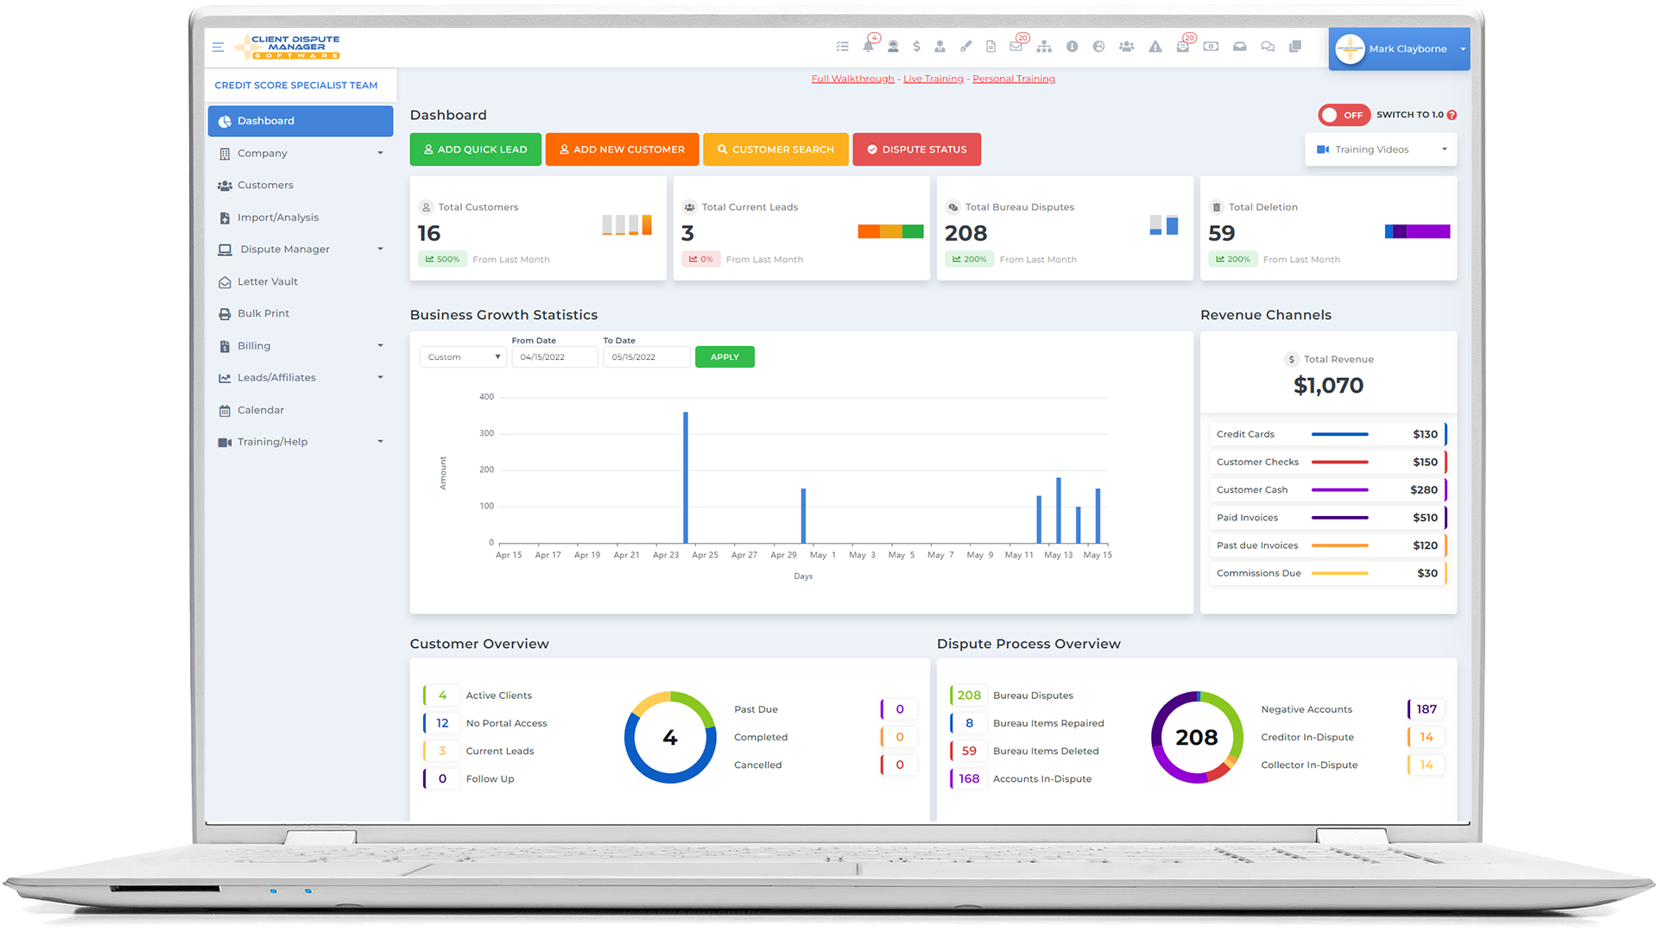The width and height of the screenshot is (1658, 932).
Task: Open the notifications bell icon
Action: 868,47
